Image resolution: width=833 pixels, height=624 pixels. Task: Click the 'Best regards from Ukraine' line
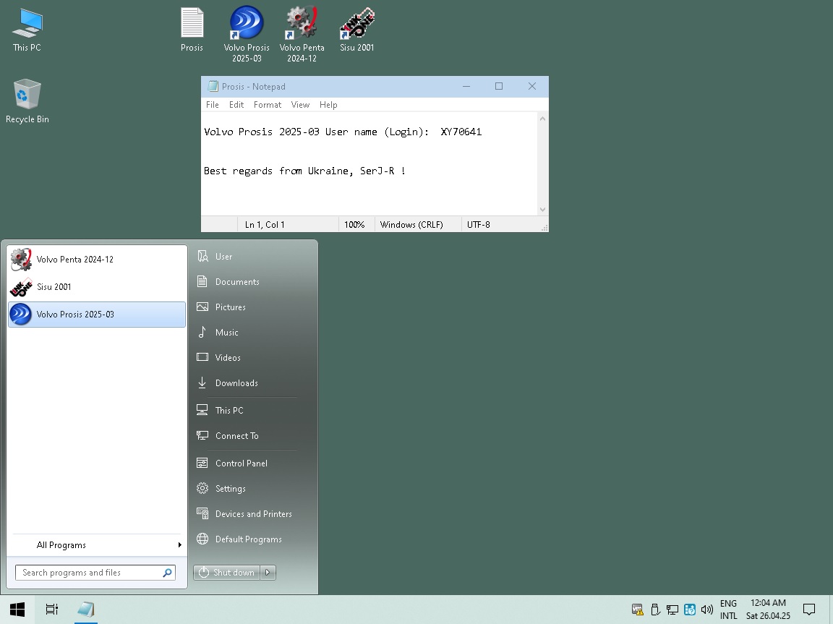pyautogui.click(x=305, y=171)
